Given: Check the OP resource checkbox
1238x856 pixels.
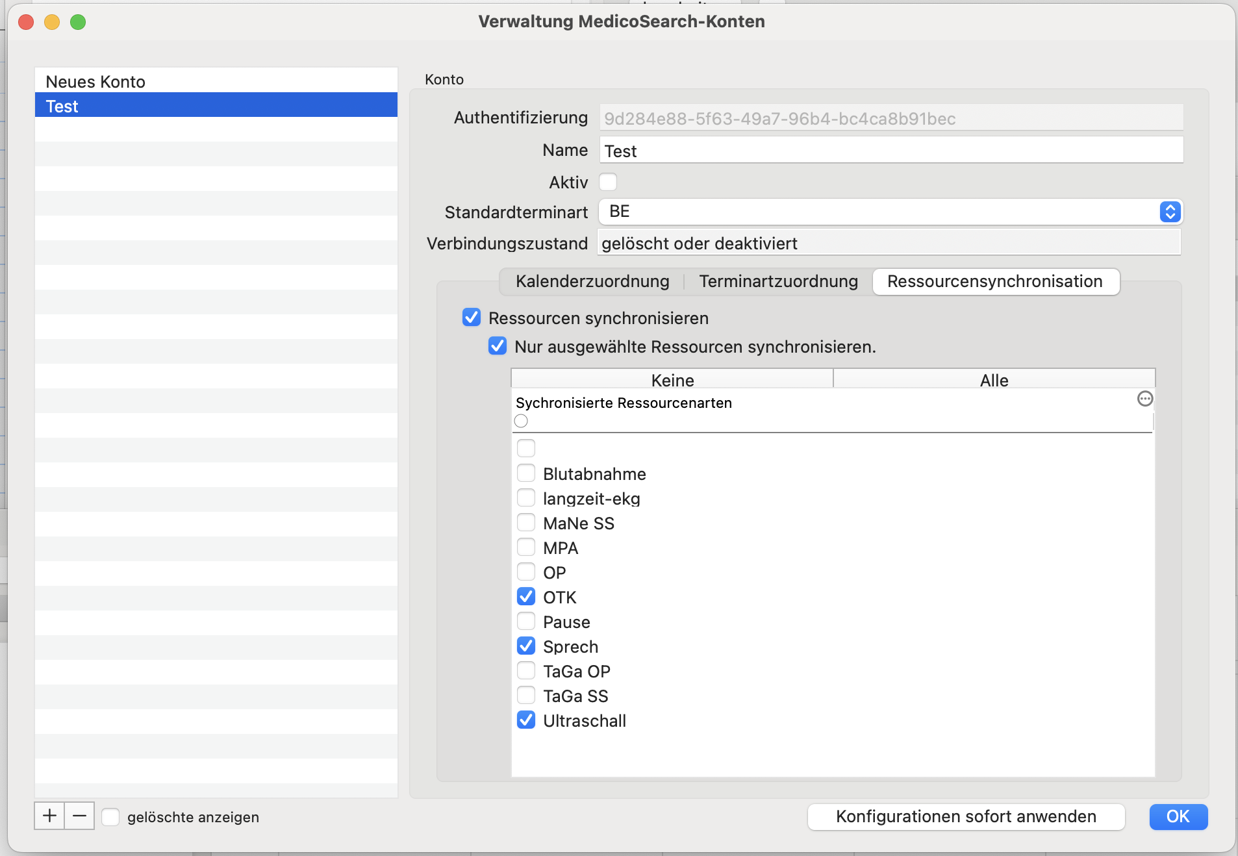Looking at the screenshot, I should point(526,572).
